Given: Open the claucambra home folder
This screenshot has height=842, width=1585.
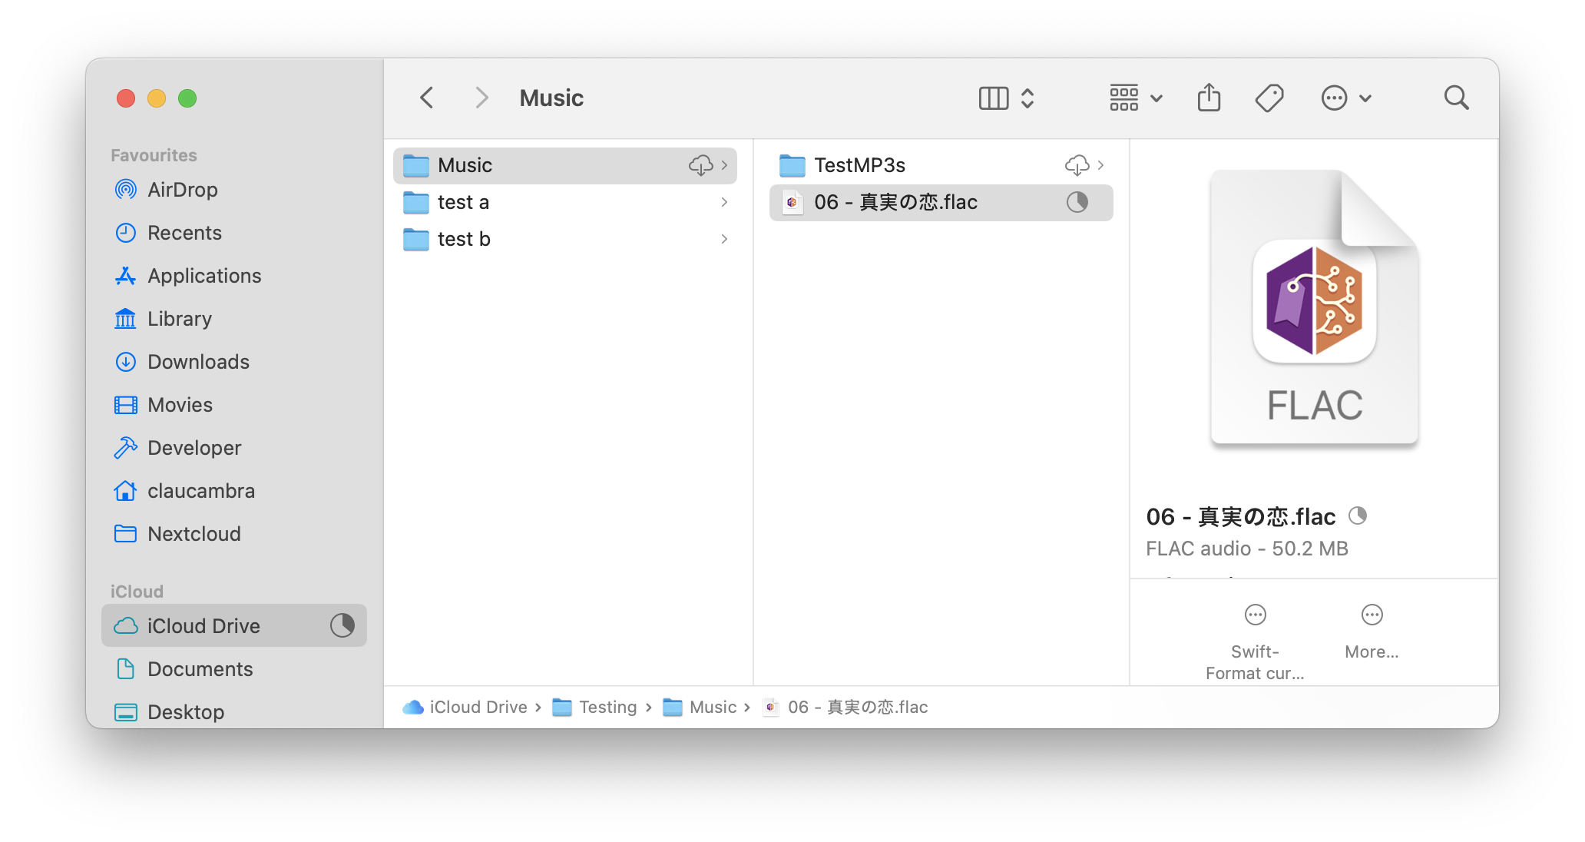Looking at the screenshot, I should point(234,491).
